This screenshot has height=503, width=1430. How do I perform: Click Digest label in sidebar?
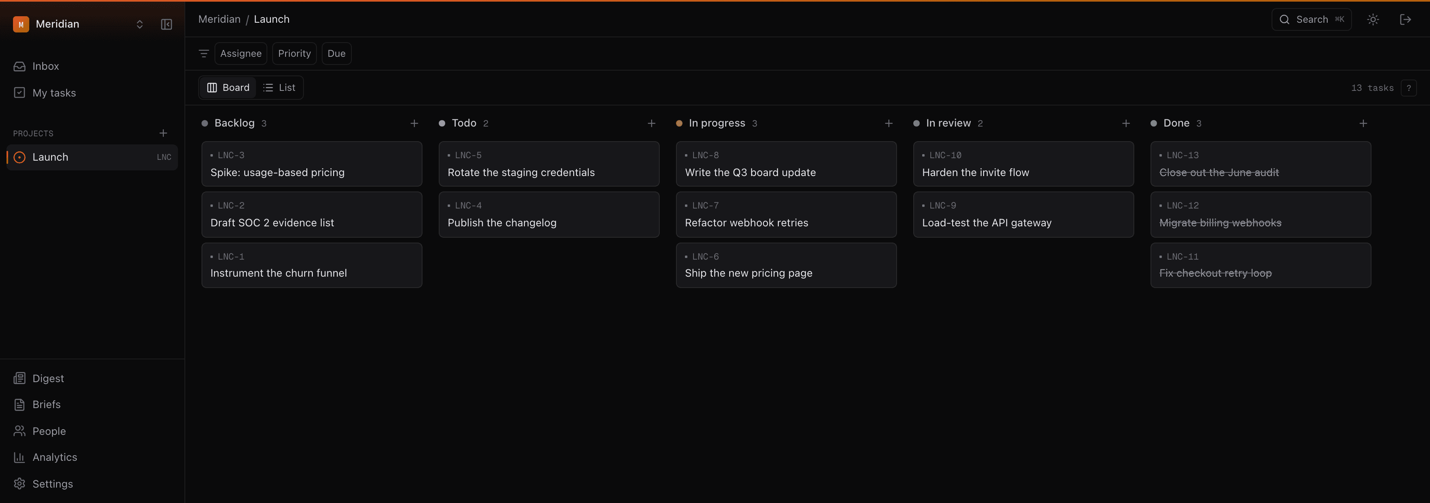[48, 378]
